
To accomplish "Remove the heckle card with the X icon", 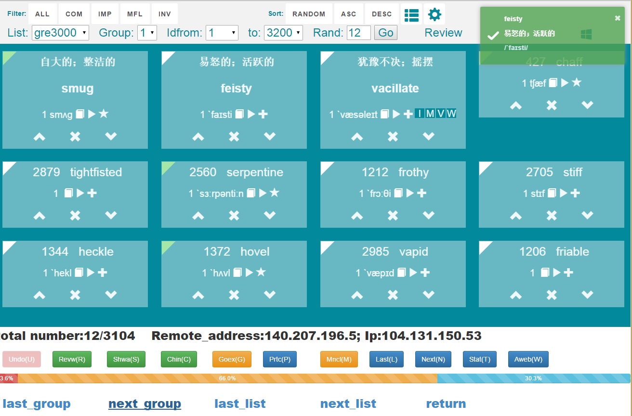I will pos(75,295).
